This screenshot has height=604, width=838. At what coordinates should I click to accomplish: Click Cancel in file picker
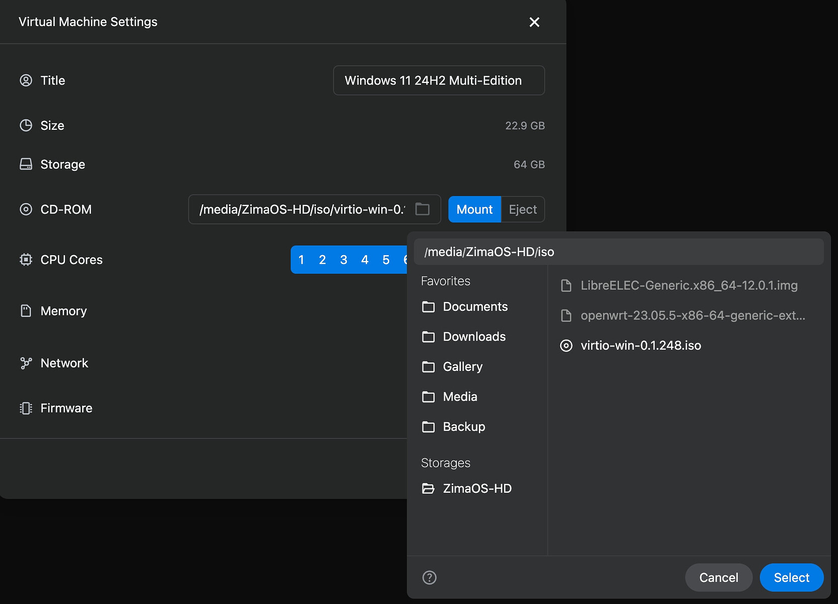click(719, 577)
